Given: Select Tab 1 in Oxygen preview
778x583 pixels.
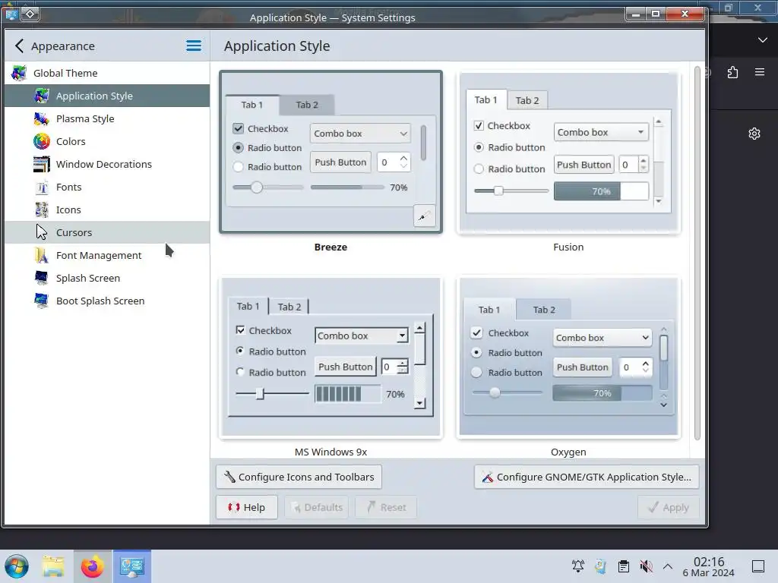Looking at the screenshot, I should [x=489, y=310].
